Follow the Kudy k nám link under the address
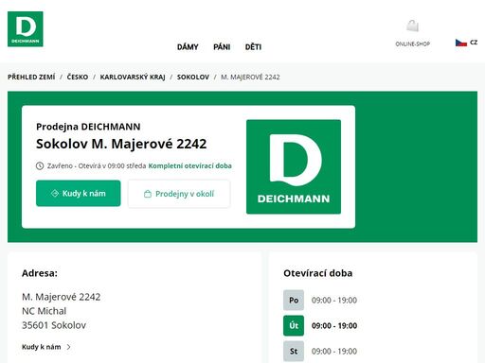The image size is (485, 363). click(46, 347)
